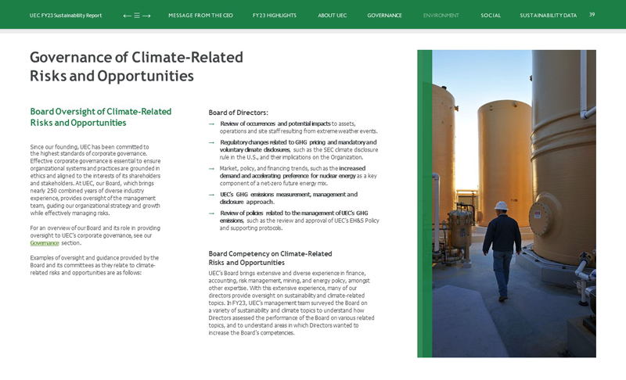Screen dimensions: 626x380
Task: Open the Social section tab
Action: click(491, 16)
